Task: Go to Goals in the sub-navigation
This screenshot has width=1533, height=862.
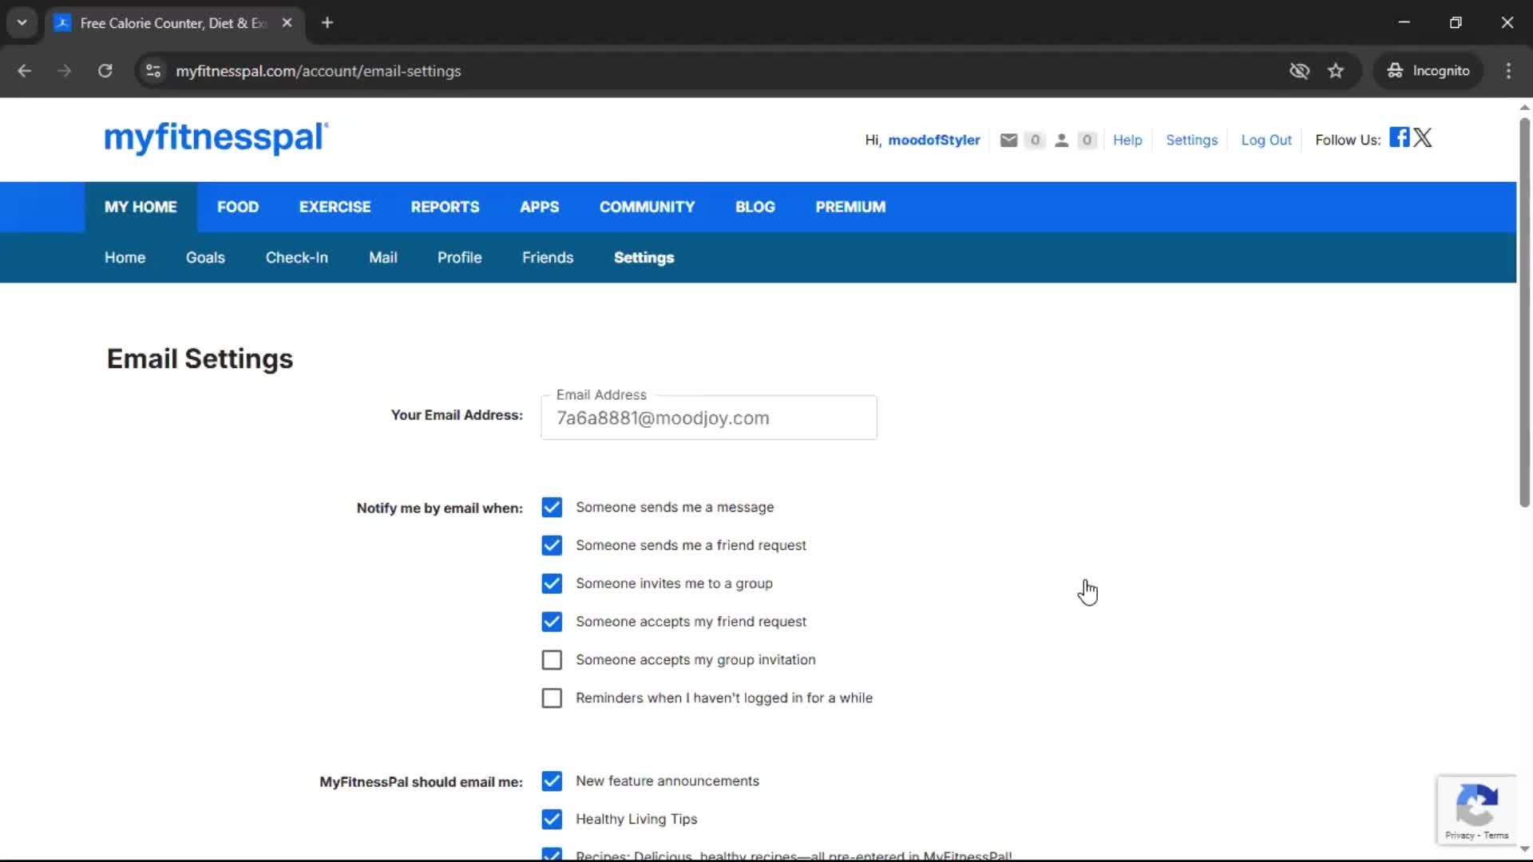Action: click(x=205, y=258)
